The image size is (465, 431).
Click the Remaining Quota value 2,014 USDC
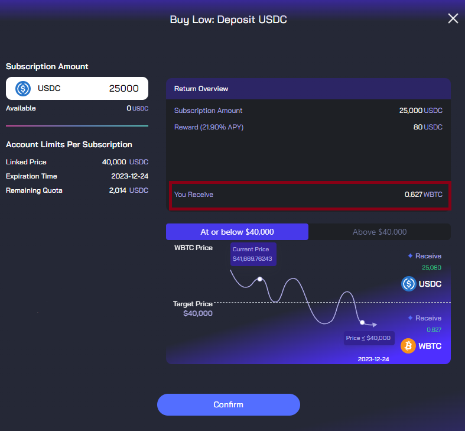(x=128, y=190)
